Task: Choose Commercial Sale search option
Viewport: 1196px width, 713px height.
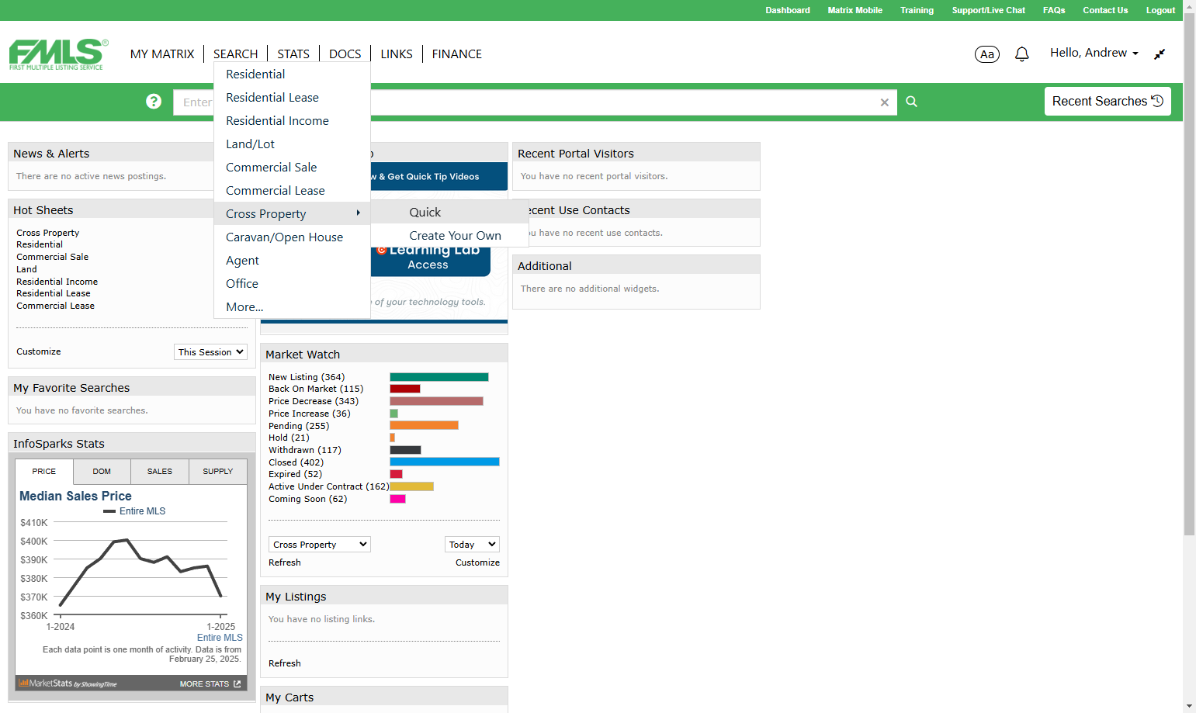Action: tap(292, 168)
